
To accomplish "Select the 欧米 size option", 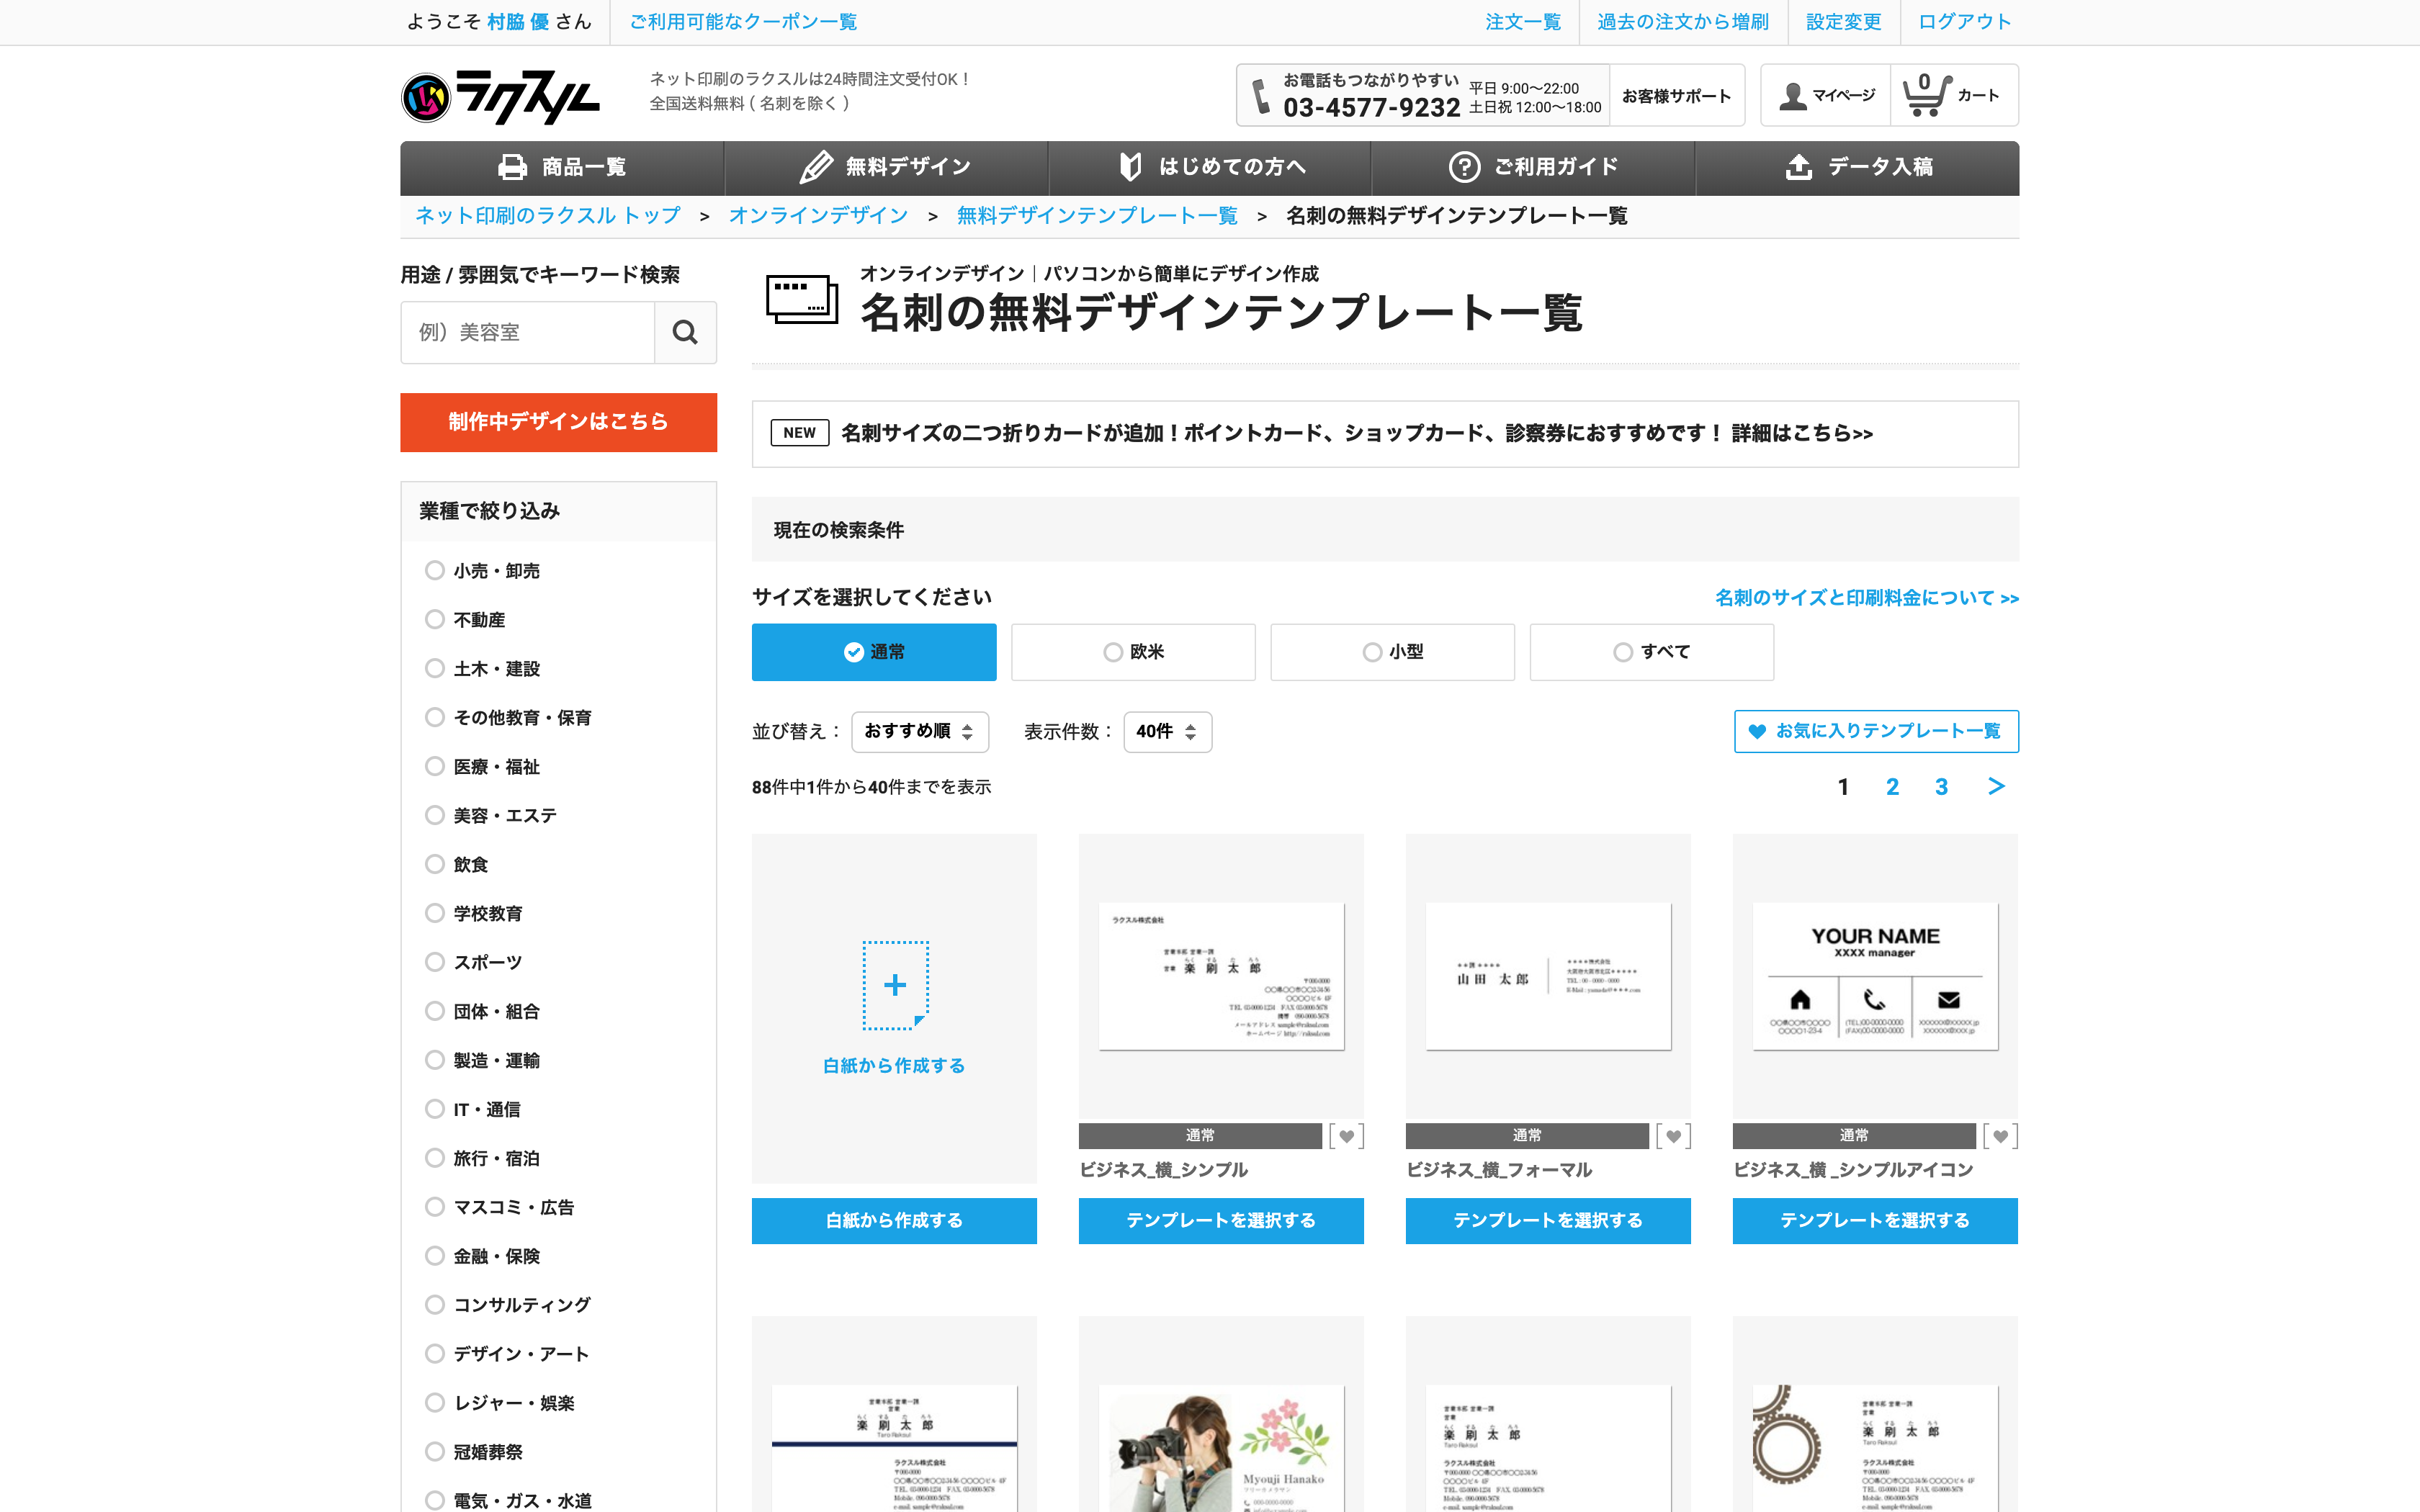I will pos(1133,652).
